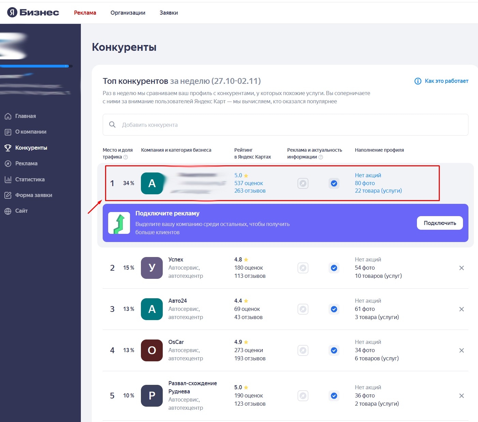This screenshot has width=478, height=422.
Task: Click the help icon next to 'трафика'
Action: (126, 157)
